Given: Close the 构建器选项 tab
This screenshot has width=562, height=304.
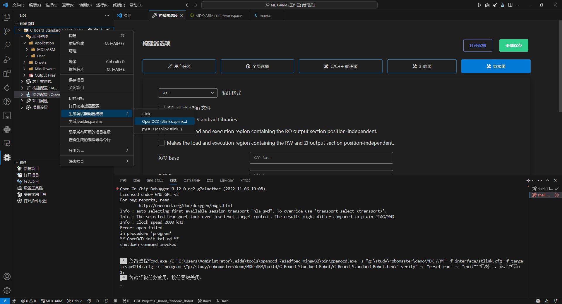Looking at the screenshot, I should [182, 15].
